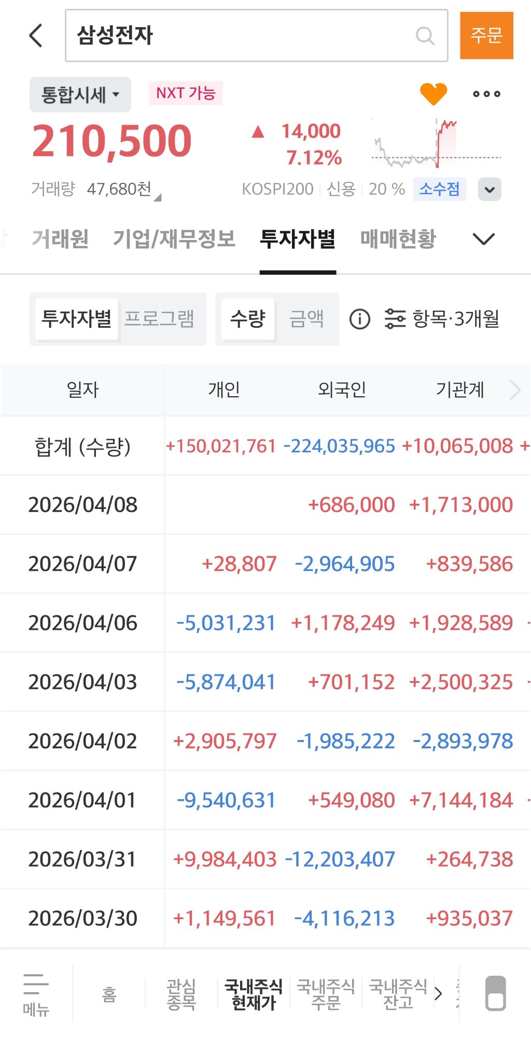
Task: Tap the 210,500 current price
Action: [x=112, y=141]
